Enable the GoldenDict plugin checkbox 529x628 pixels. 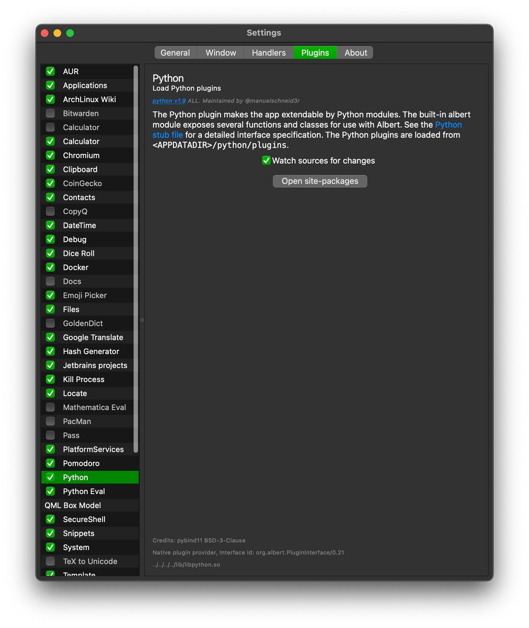click(x=51, y=323)
